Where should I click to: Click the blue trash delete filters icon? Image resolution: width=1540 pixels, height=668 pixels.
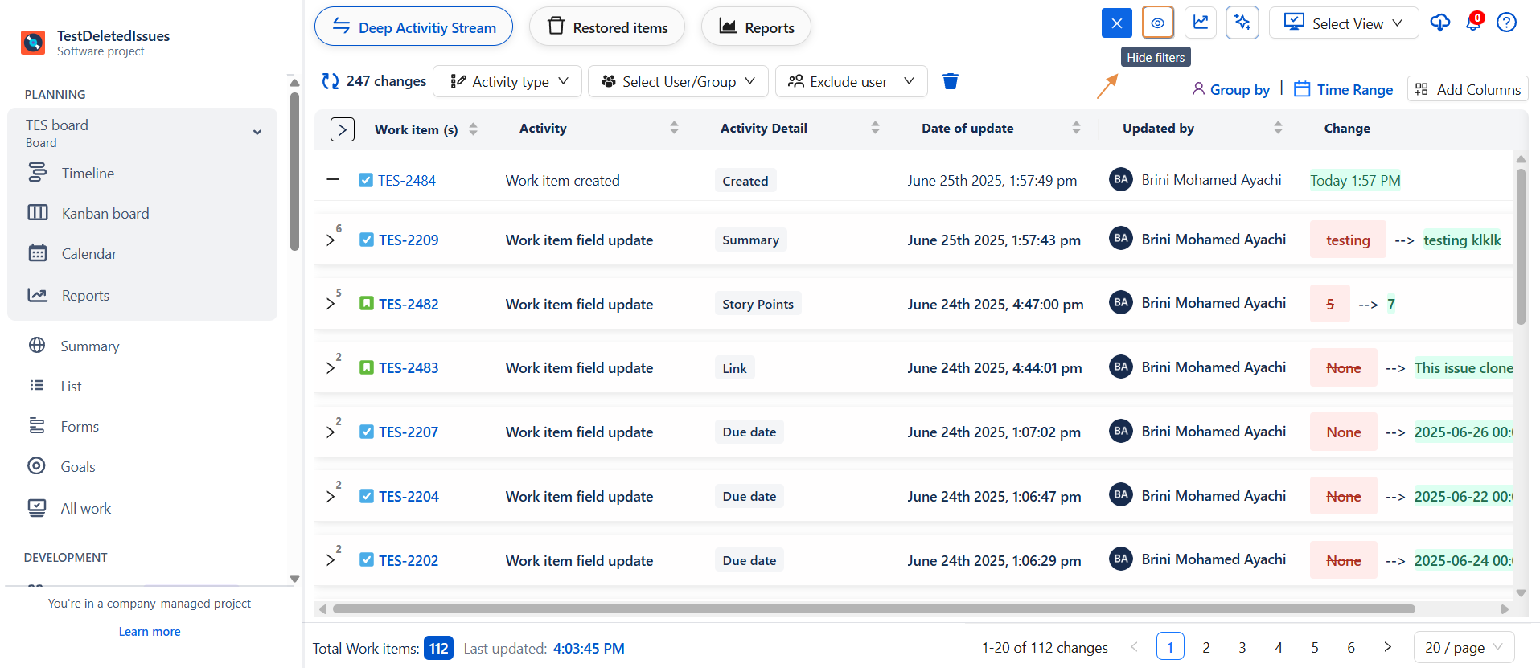tap(950, 81)
